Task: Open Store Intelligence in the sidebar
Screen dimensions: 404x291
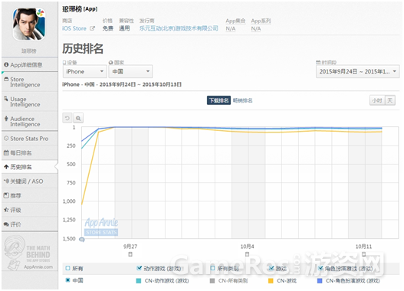Action: [29, 82]
